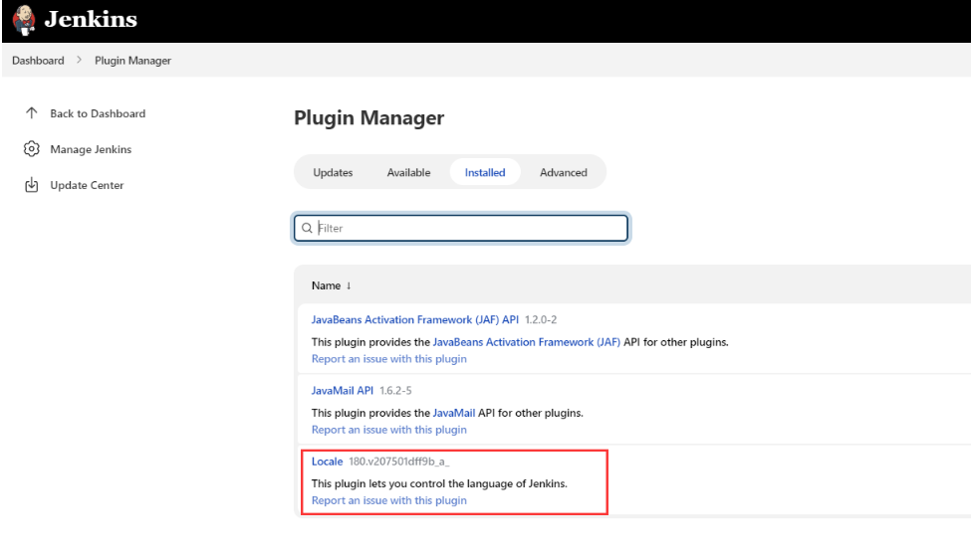Click inside the Filter search field
Viewport: 971px width, 558px height.
coord(468,228)
